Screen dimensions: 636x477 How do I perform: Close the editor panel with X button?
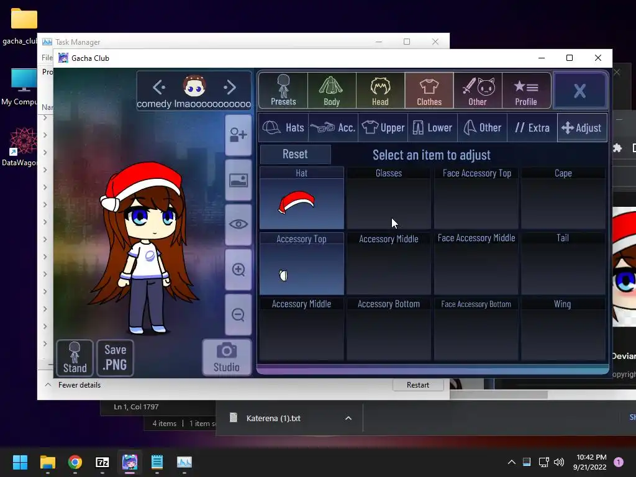pos(580,91)
